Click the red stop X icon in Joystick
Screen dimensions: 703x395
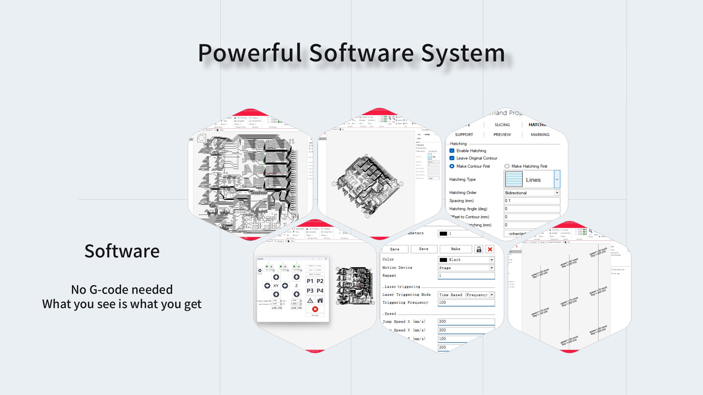[315, 309]
